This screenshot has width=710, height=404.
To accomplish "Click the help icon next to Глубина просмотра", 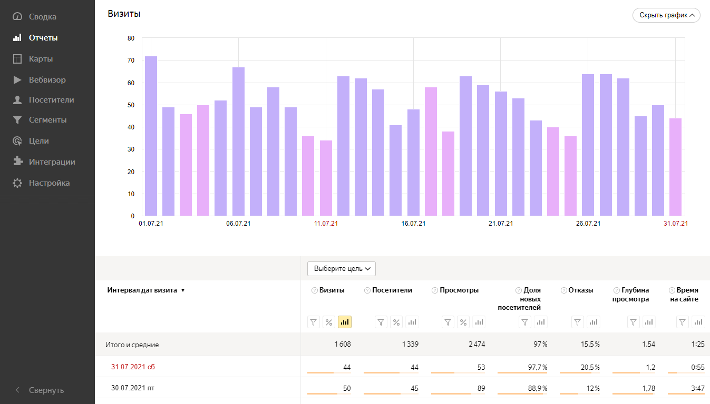I will click(617, 290).
